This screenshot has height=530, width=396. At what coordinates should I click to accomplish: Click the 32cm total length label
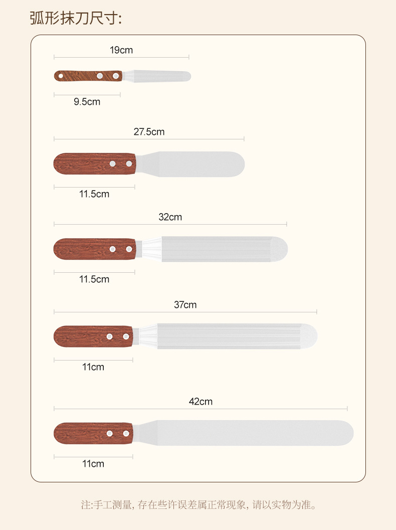click(170, 217)
